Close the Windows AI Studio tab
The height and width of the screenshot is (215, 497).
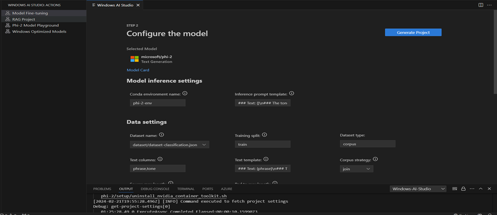coord(138,5)
